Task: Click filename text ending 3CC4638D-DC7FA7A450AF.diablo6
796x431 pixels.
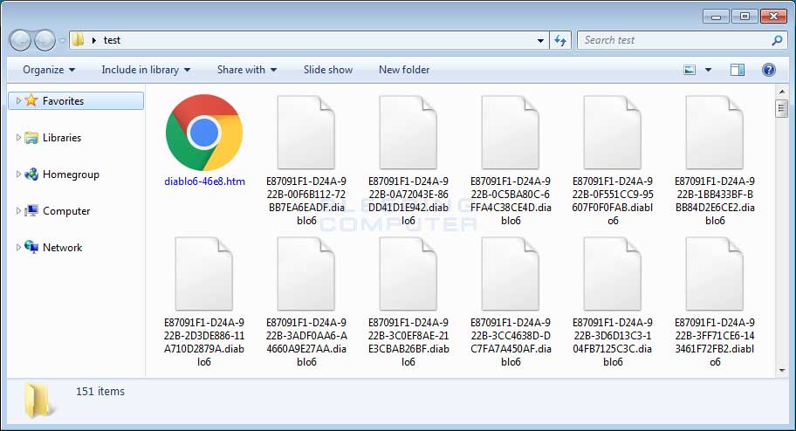Action: [511, 342]
